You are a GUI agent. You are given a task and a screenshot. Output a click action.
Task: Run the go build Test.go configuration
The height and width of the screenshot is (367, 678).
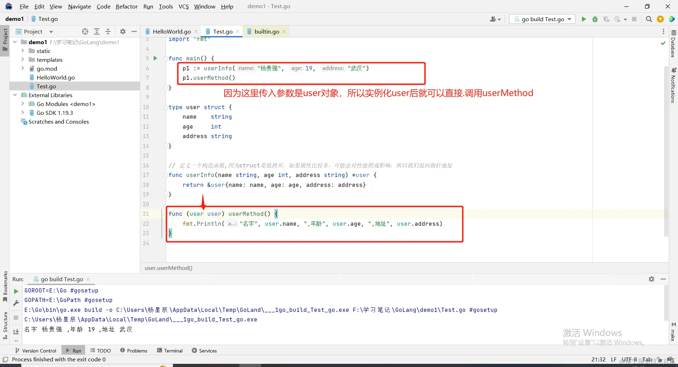[x=584, y=19]
